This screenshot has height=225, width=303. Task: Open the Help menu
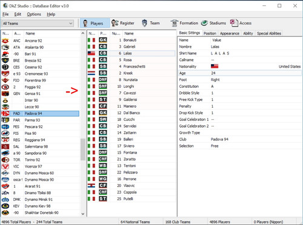coord(51,15)
